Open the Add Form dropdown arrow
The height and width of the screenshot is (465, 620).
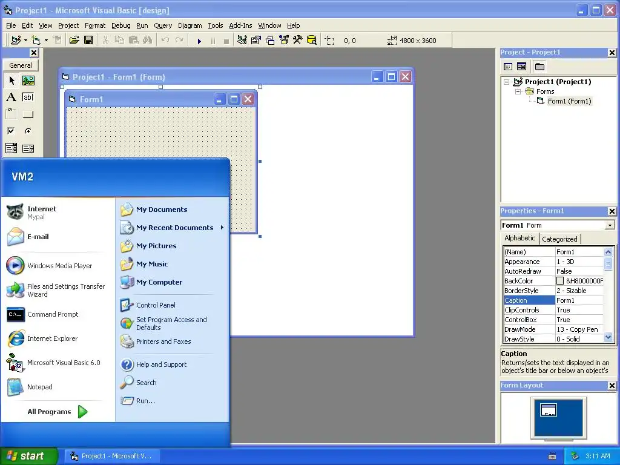coord(46,41)
